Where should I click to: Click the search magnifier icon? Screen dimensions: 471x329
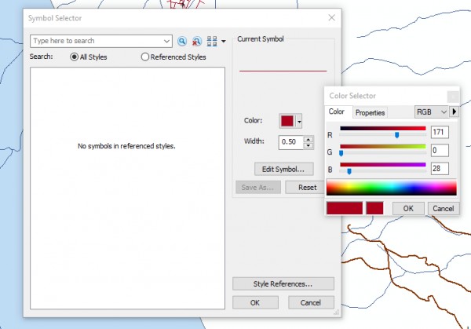click(x=182, y=41)
